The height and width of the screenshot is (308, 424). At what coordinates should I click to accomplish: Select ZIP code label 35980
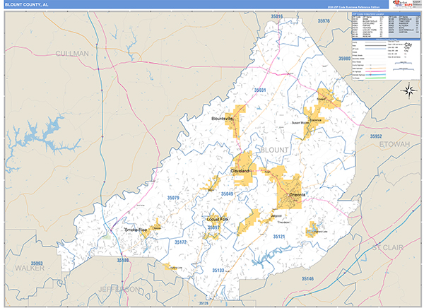click(x=344, y=59)
